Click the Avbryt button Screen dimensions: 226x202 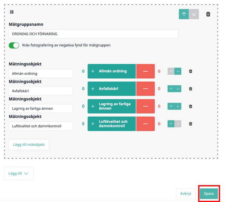(186, 194)
